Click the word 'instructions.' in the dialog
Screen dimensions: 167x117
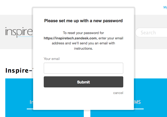[x=83, y=48]
